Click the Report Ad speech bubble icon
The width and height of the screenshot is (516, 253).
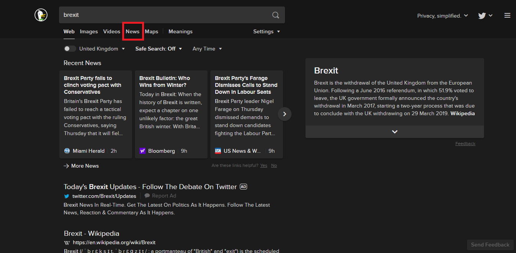pos(147,196)
